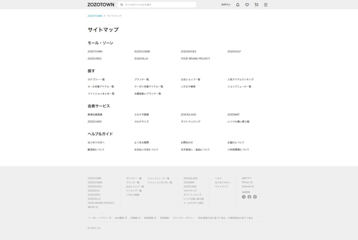Click the ログイン login button
This screenshot has width=358, height=240.
pyautogui.click(x=226, y=5)
